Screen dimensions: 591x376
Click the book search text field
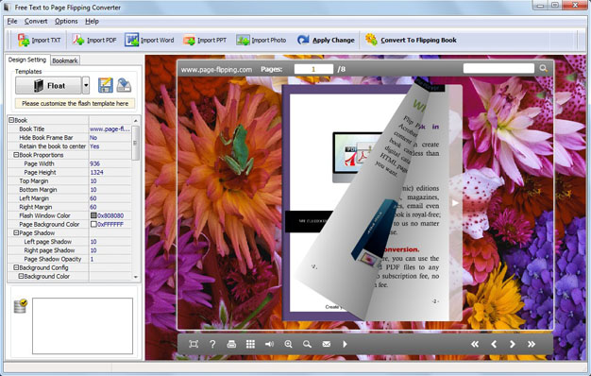coord(498,68)
